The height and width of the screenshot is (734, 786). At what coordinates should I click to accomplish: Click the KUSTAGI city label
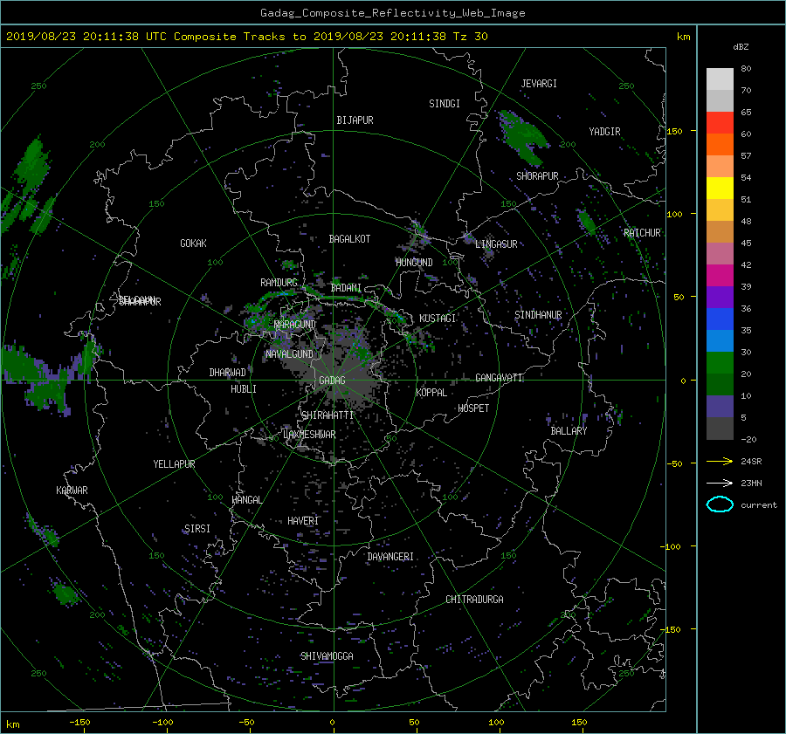[438, 319]
